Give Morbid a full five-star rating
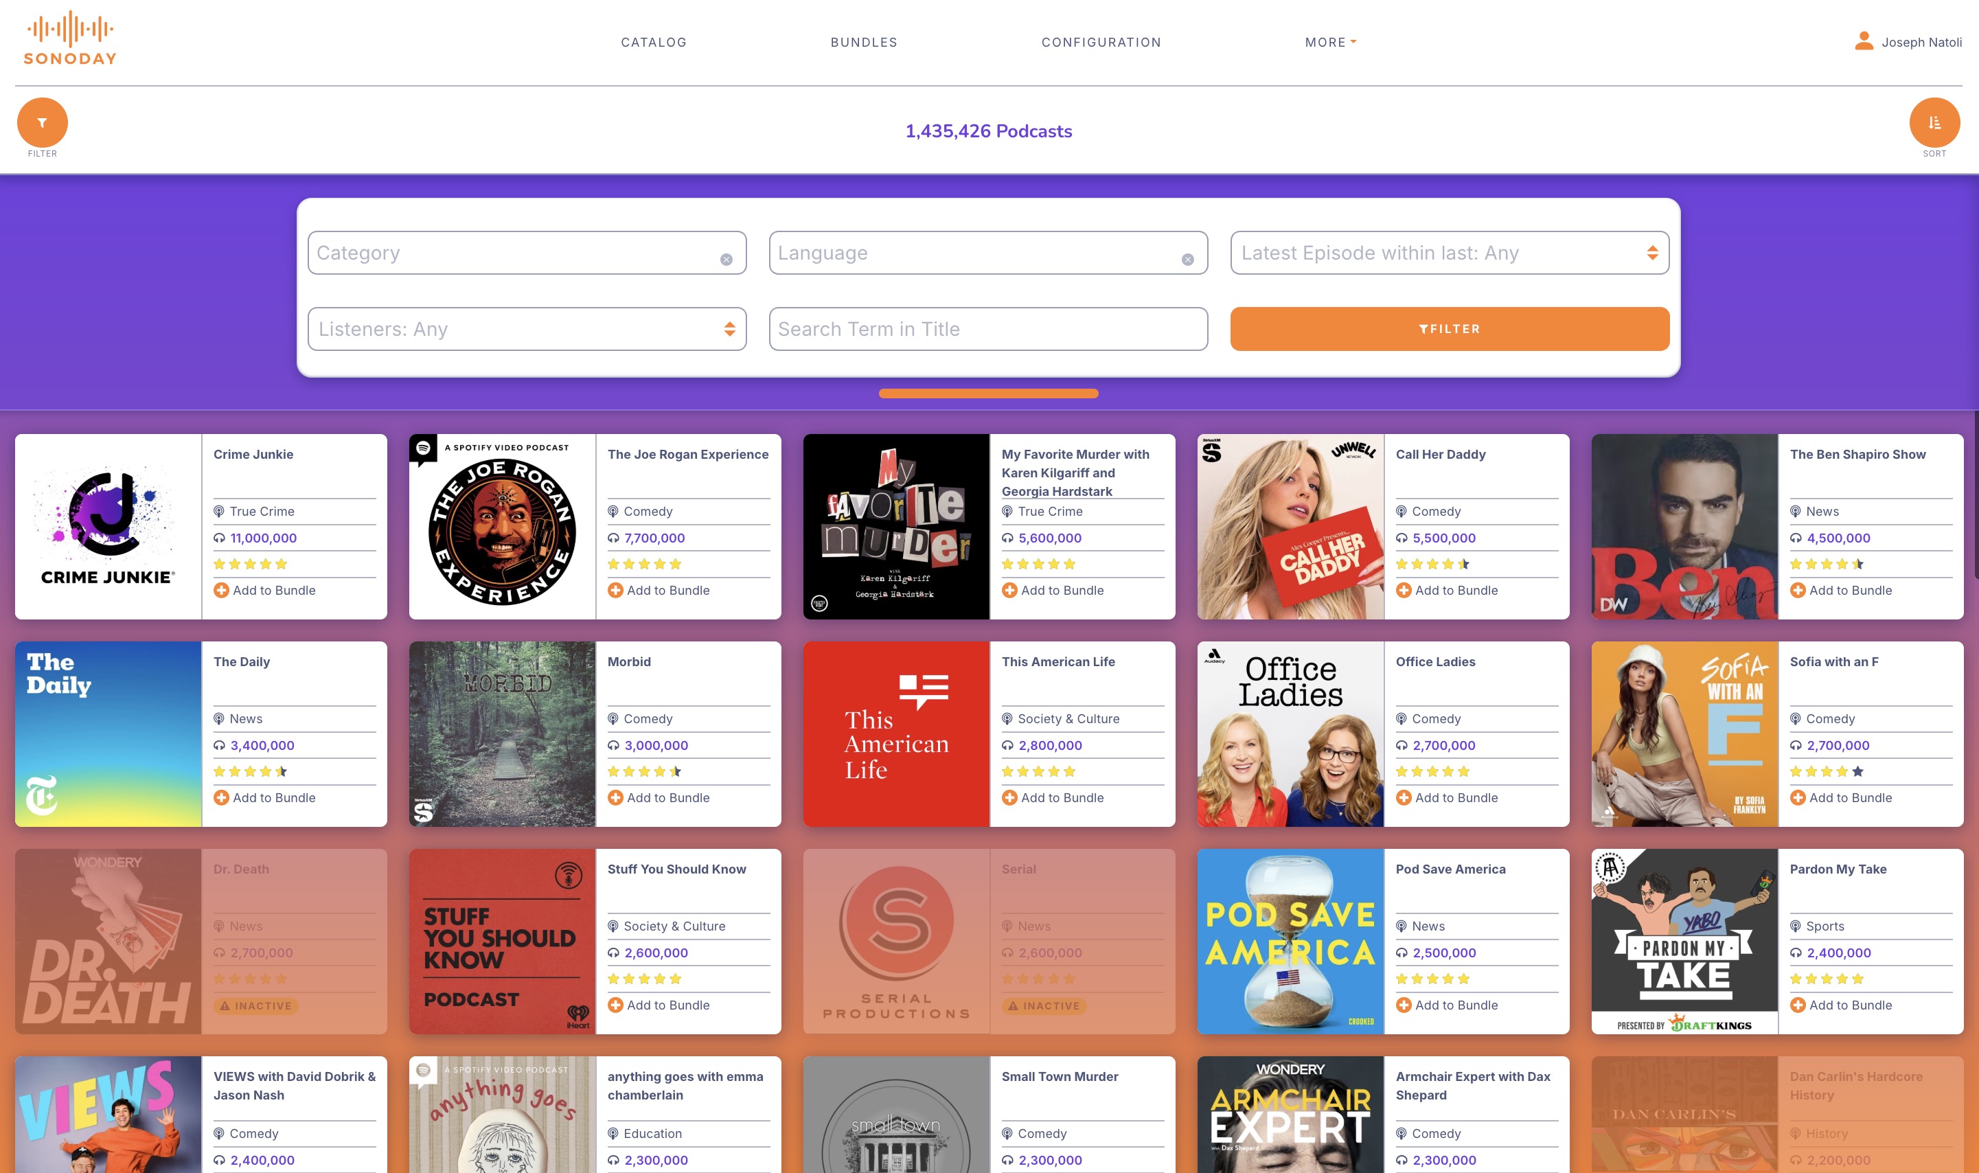Image resolution: width=1979 pixels, height=1173 pixels. click(674, 771)
